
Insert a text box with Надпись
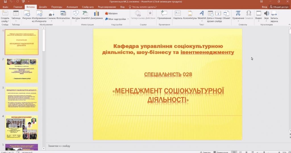point(178,15)
